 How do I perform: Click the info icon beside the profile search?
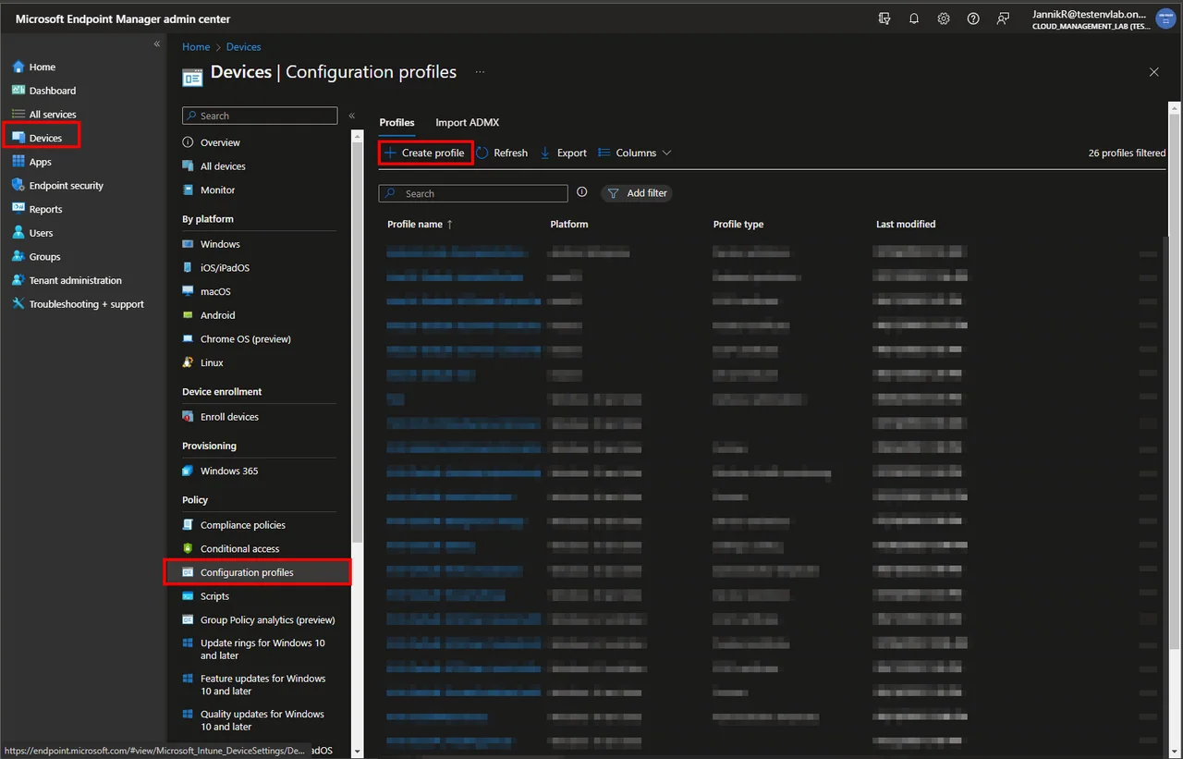click(x=582, y=192)
